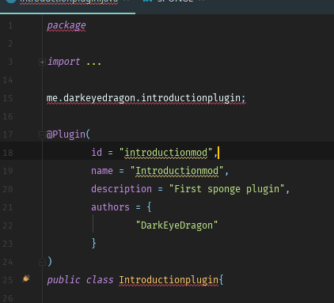The width and height of the screenshot is (334, 303).
Task: Click the closing brace on line 23
Action: coord(94,243)
